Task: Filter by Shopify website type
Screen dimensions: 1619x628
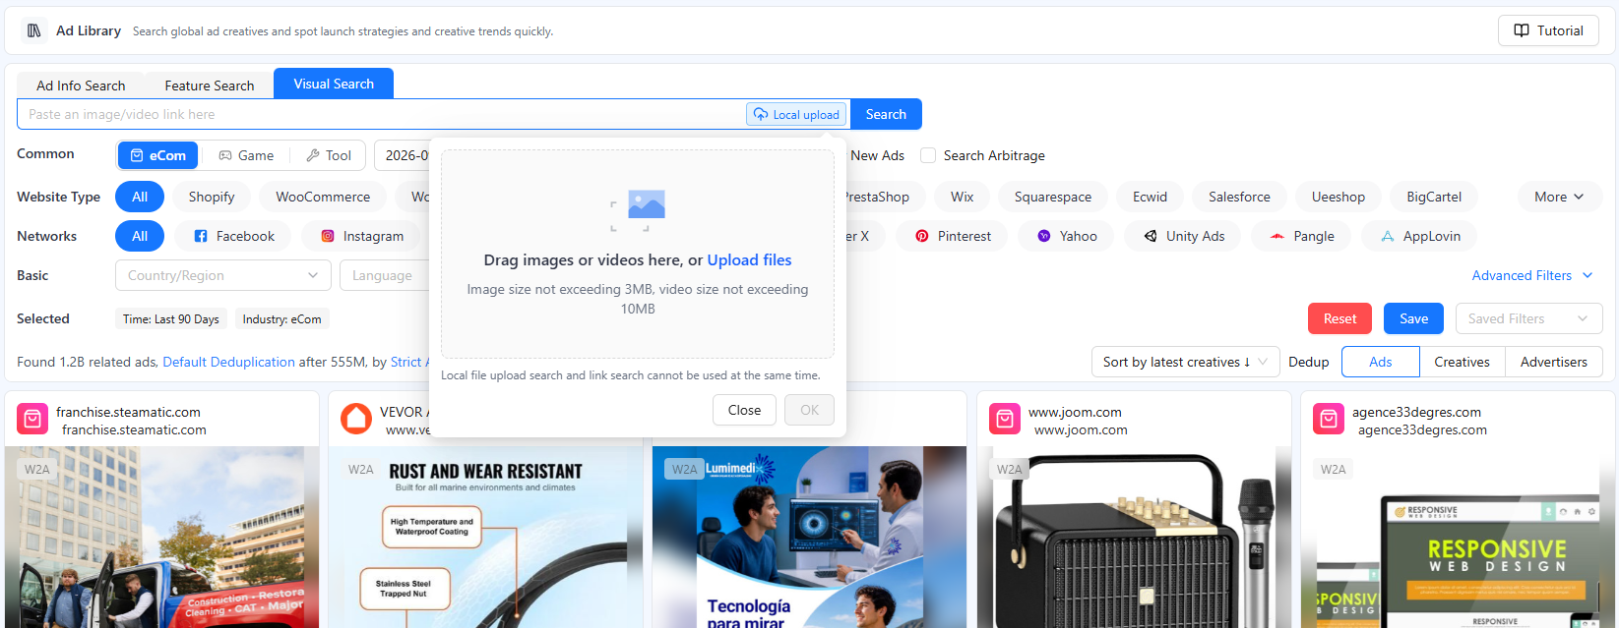Action: (212, 197)
